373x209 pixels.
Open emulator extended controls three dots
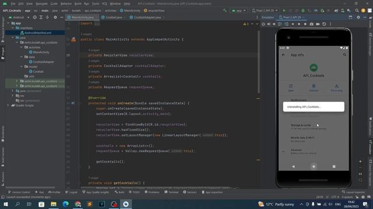pos(330,24)
